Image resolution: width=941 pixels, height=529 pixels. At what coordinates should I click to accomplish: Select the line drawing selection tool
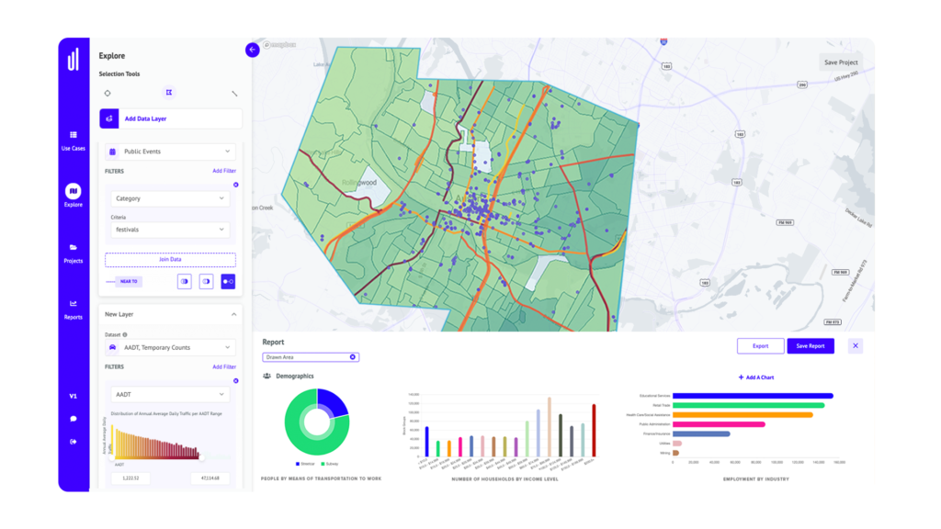pos(234,93)
